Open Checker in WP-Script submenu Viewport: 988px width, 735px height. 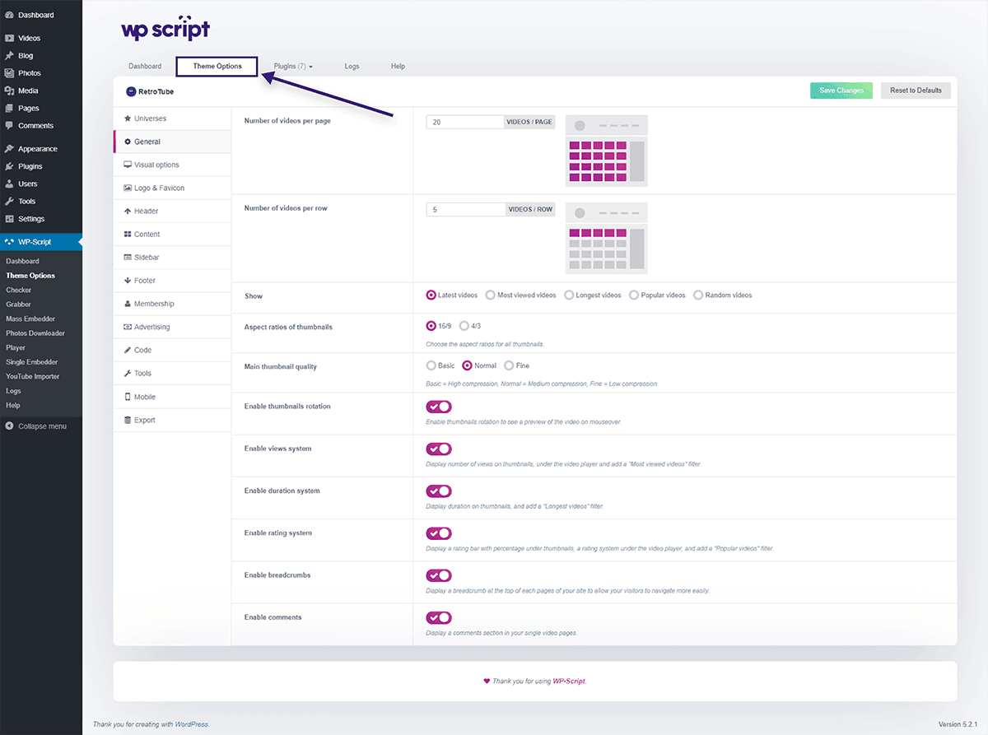coord(19,290)
